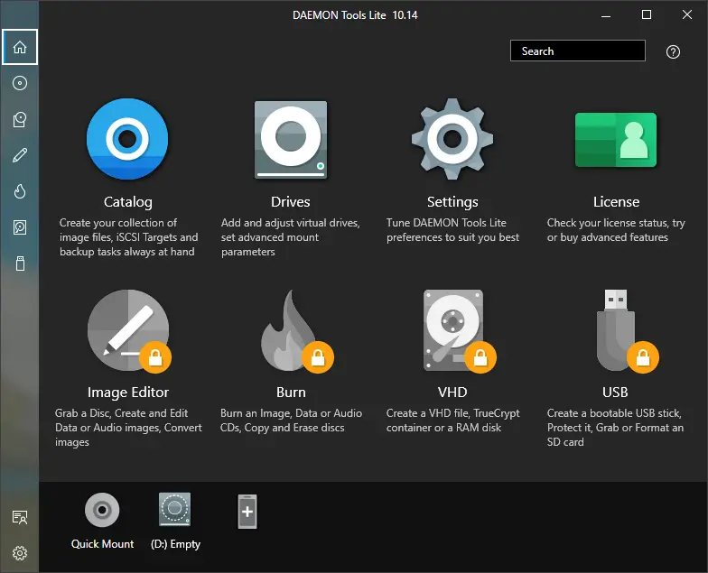Maximize the DAEMON Tools Lite window
This screenshot has width=708, height=573.
pyautogui.click(x=647, y=14)
